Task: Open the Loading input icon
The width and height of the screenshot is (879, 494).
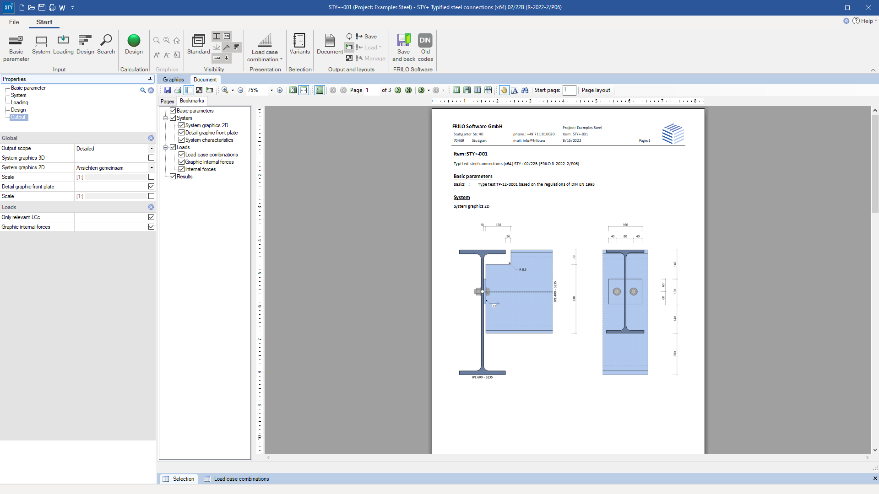Action: (63, 45)
